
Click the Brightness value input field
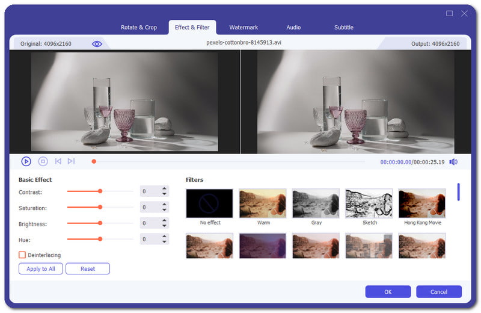[149, 223]
